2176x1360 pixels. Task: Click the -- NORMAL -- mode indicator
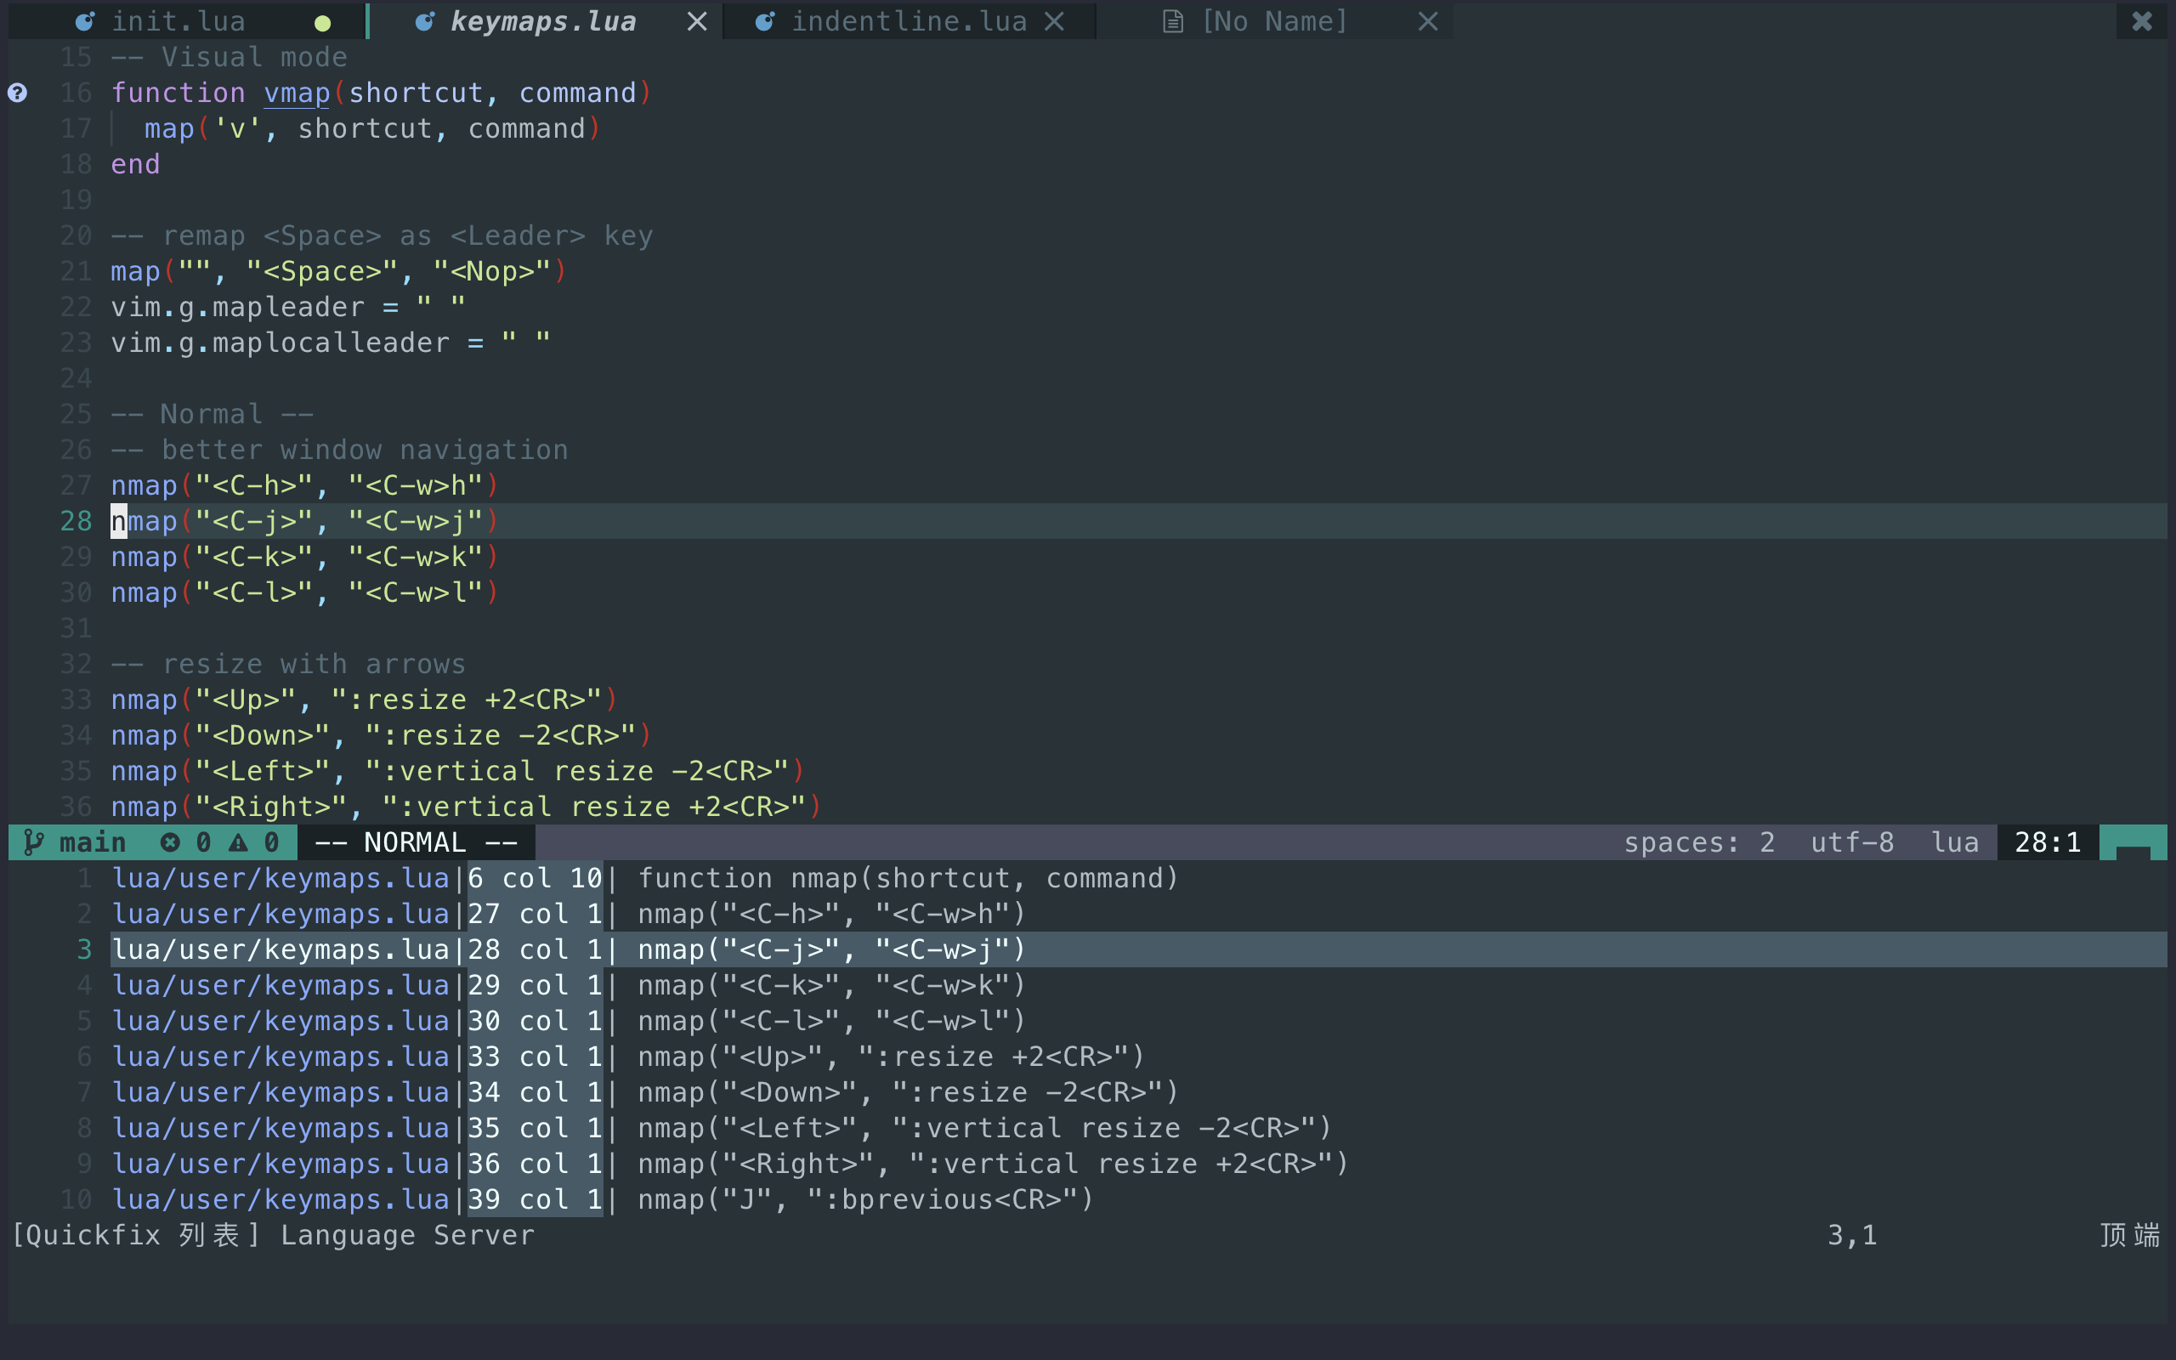coord(416,843)
